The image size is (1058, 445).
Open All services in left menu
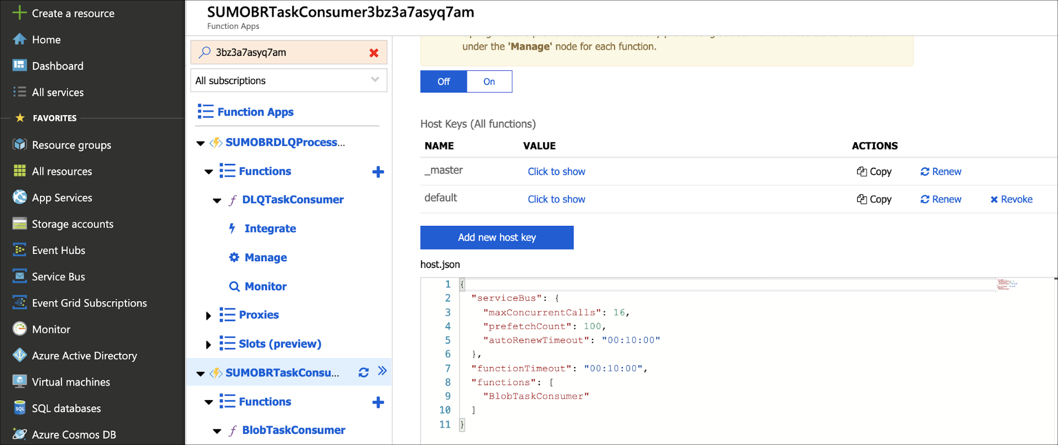point(58,92)
